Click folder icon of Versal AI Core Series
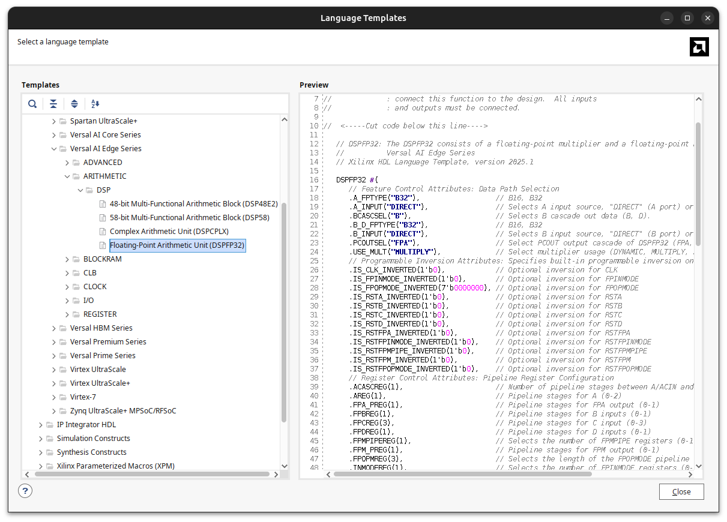This screenshot has width=727, height=522. click(63, 135)
